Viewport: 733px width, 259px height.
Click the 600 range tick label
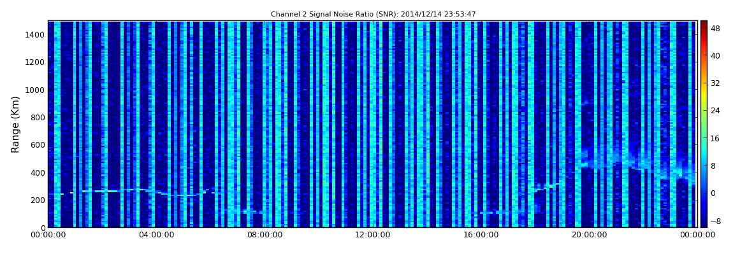(x=38, y=144)
